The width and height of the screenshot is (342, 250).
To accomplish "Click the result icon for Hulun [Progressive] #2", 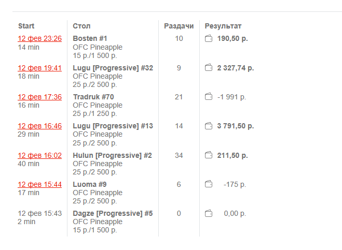I will 209,155.
